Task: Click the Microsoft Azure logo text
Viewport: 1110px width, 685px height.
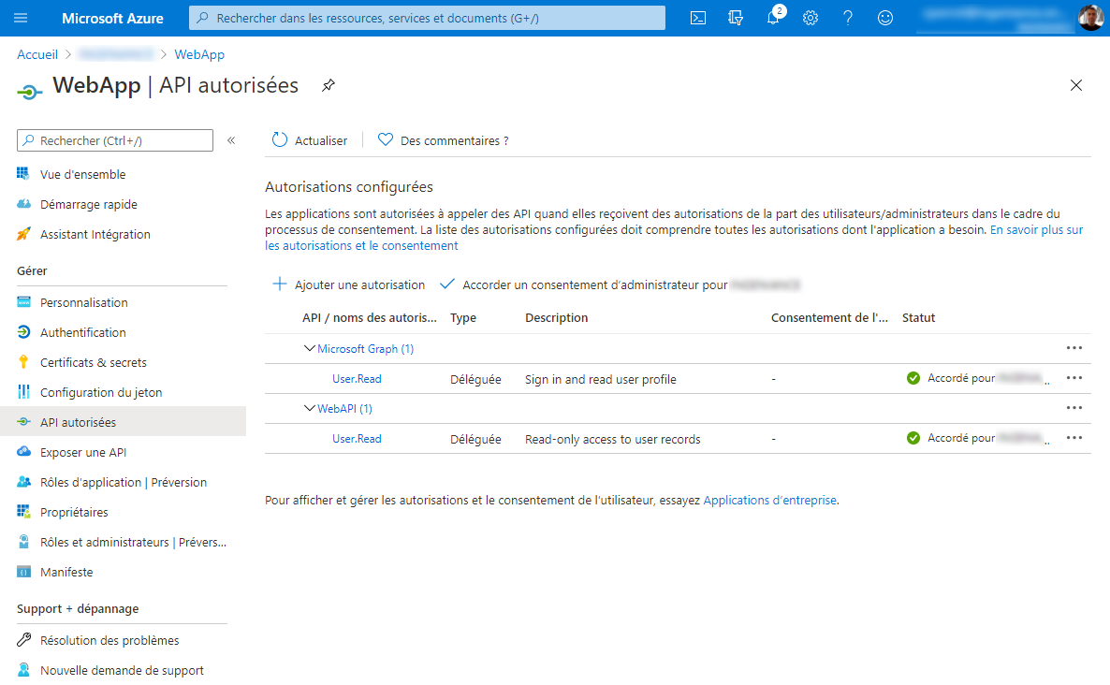Action: coord(112,19)
